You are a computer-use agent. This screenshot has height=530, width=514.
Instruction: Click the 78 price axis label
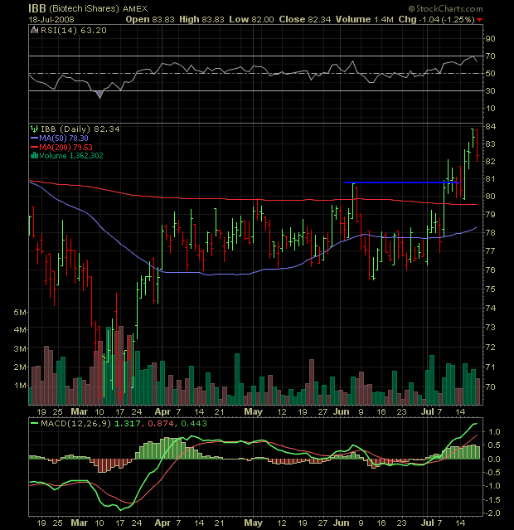(490, 232)
